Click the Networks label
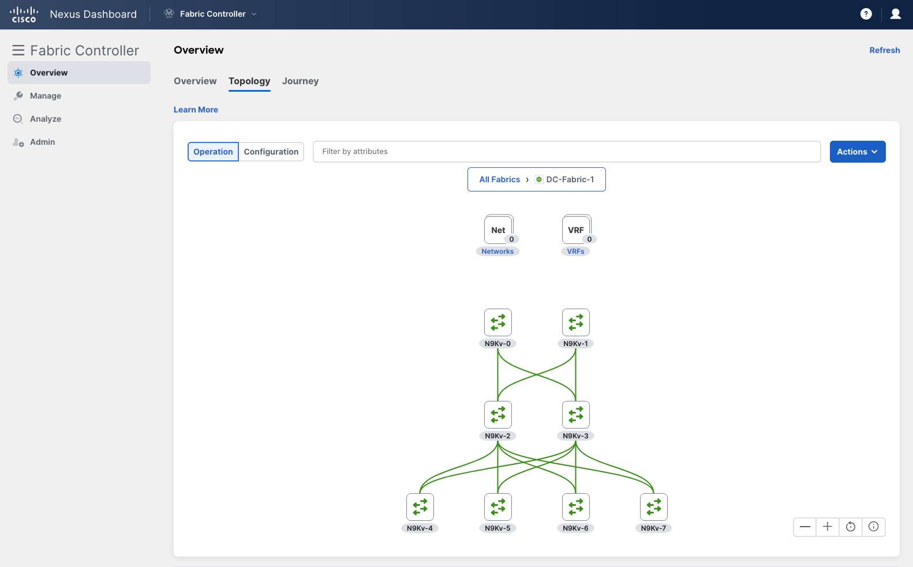The height and width of the screenshot is (567, 913). point(497,251)
